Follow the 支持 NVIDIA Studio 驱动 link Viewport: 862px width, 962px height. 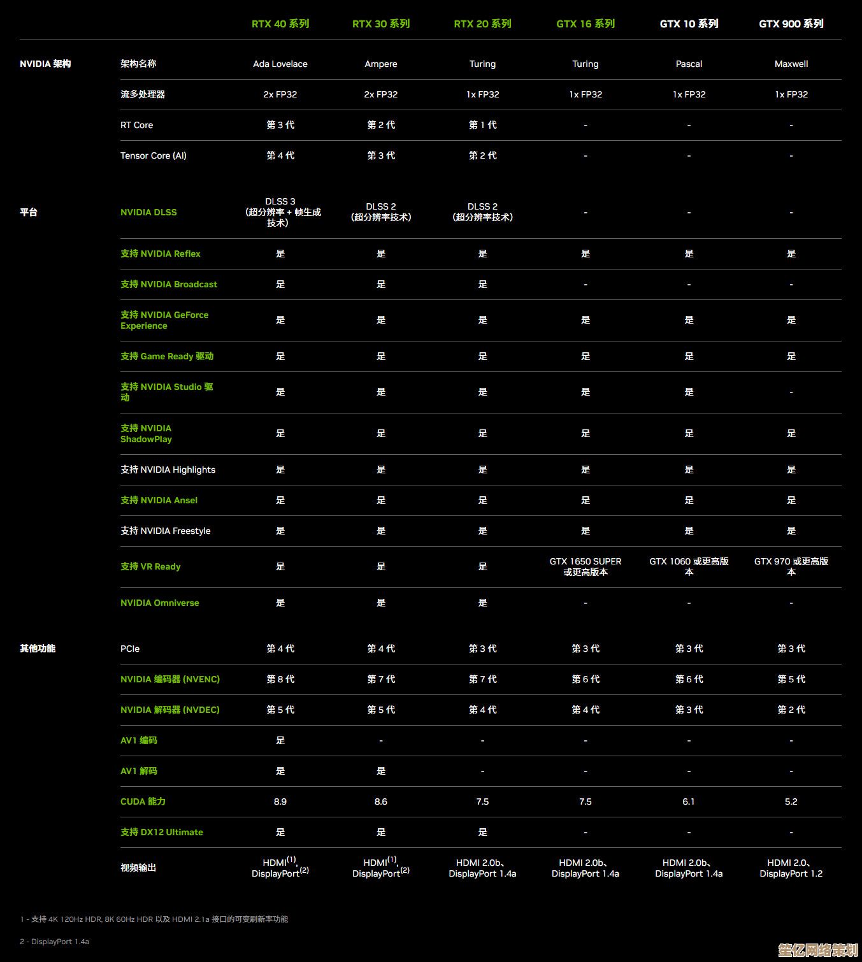[167, 392]
